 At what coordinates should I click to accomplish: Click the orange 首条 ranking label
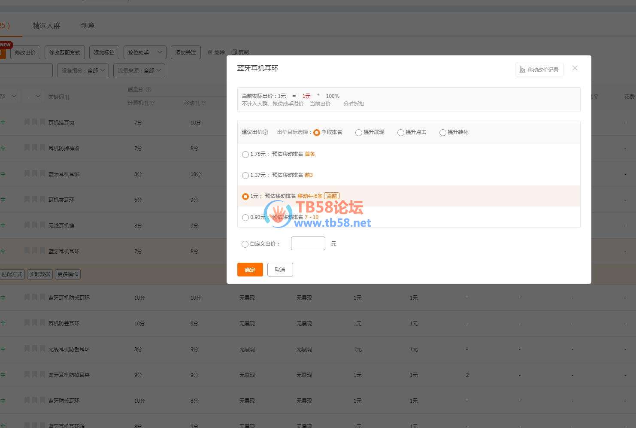coord(310,154)
